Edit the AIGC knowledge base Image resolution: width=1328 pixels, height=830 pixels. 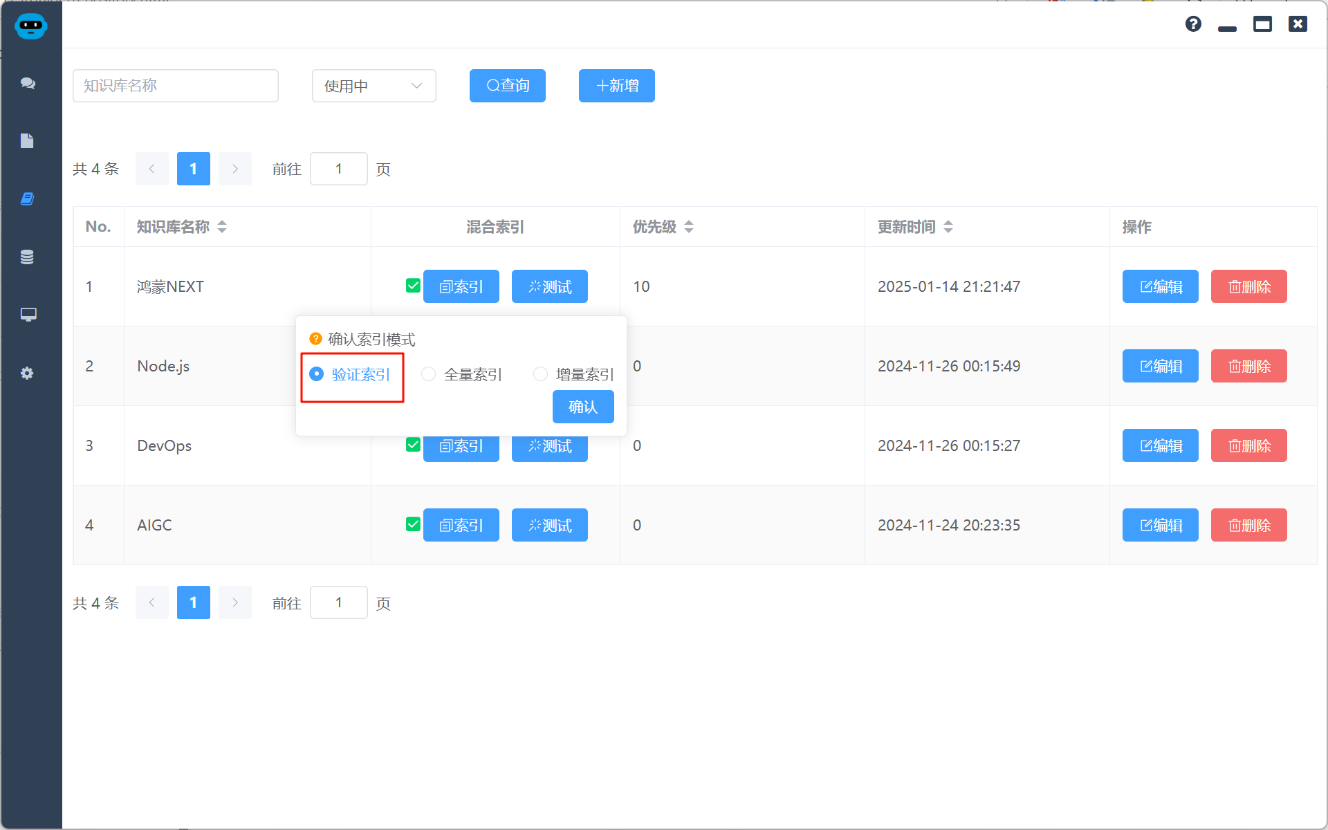(x=1161, y=525)
